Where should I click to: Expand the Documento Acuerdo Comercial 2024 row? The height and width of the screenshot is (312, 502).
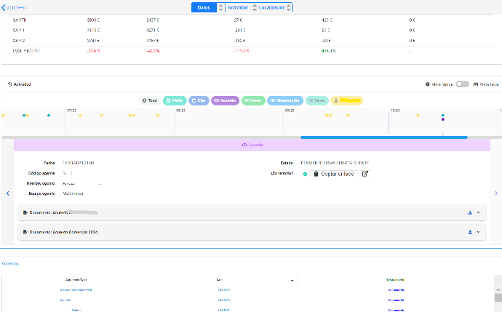click(x=478, y=232)
